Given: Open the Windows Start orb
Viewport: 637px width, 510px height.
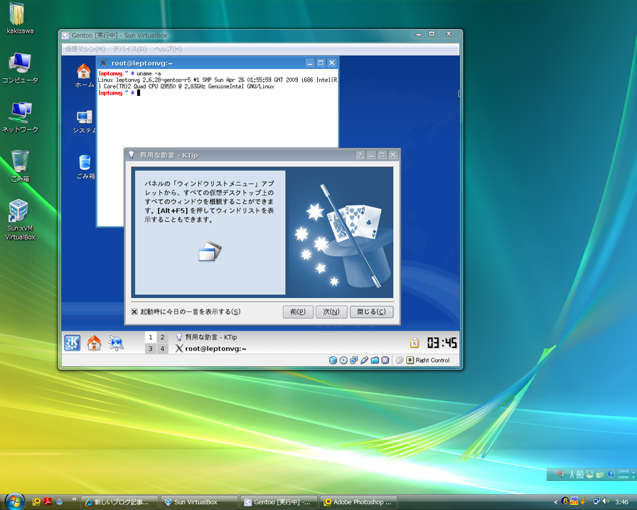Looking at the screenshot, I should (x=15, y=502).
